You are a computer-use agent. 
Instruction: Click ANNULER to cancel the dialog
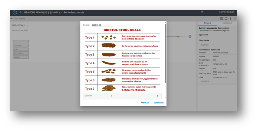[x=145, y=103]
